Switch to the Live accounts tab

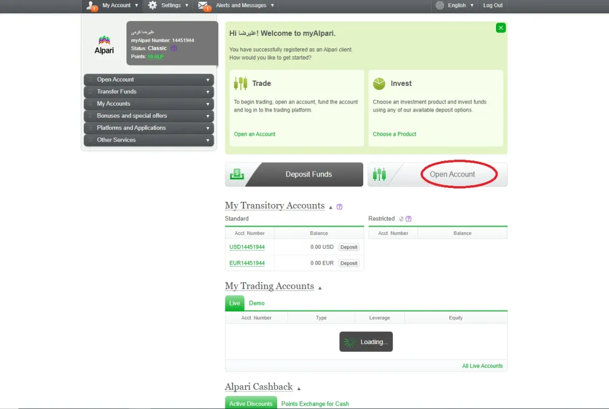[235, 303]
